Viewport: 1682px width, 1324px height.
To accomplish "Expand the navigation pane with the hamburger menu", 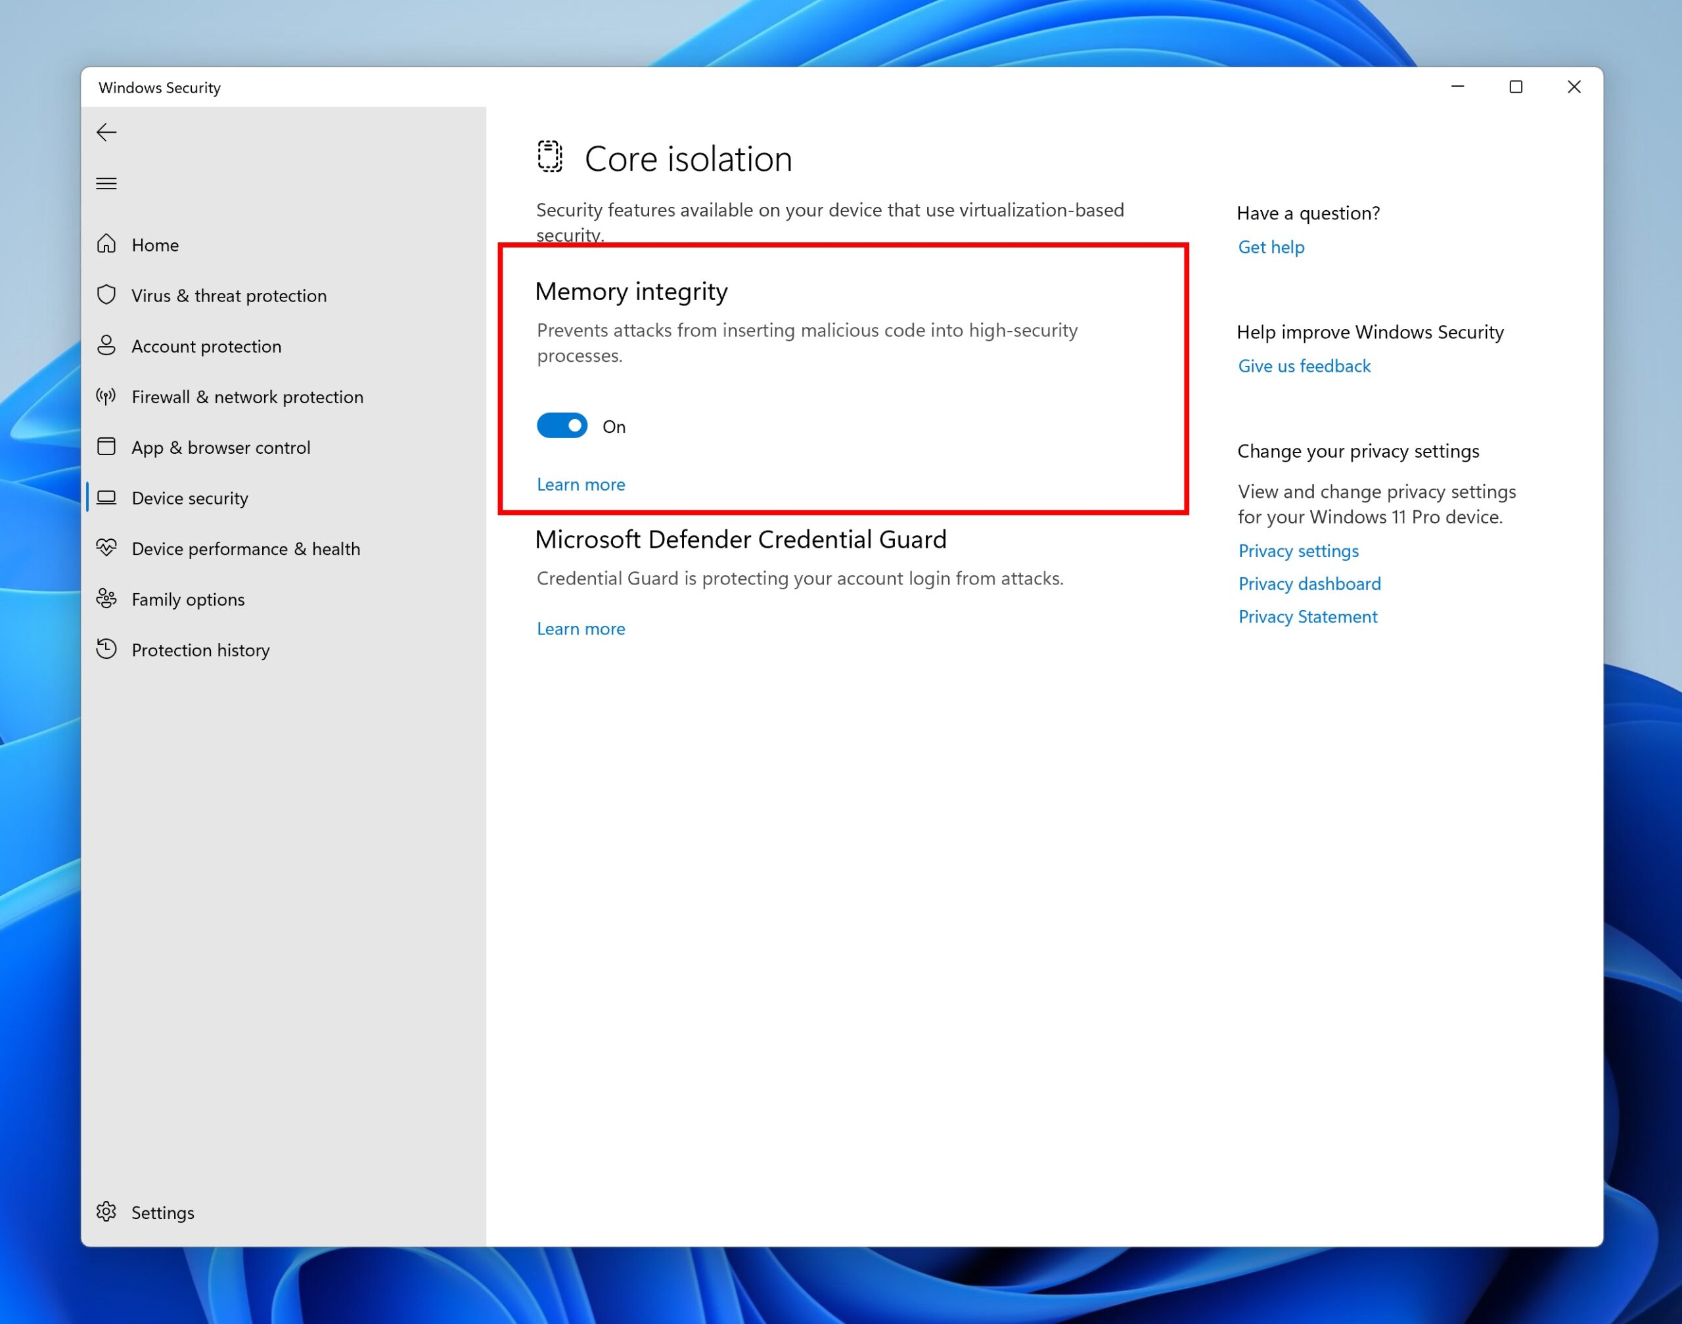I will [106, 183].
